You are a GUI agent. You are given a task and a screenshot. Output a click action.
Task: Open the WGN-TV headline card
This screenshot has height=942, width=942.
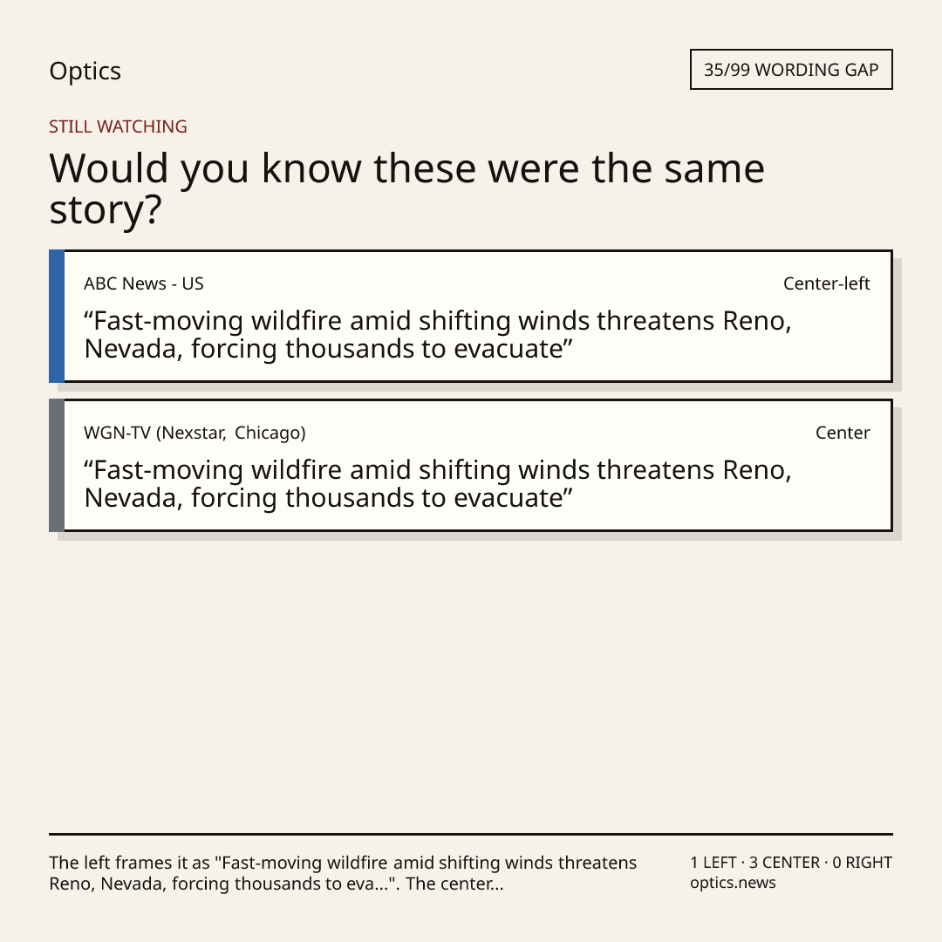tap(471, 465)
